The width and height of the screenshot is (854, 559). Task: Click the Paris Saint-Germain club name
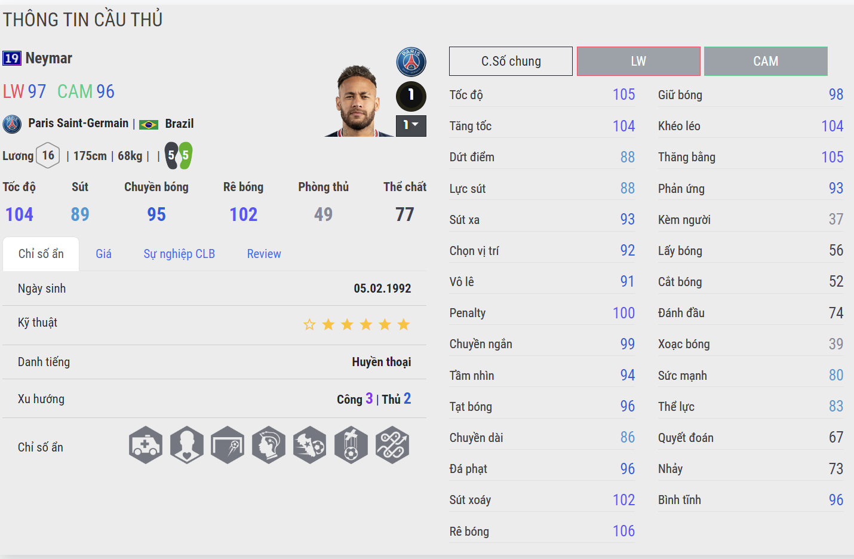point(78,124)
